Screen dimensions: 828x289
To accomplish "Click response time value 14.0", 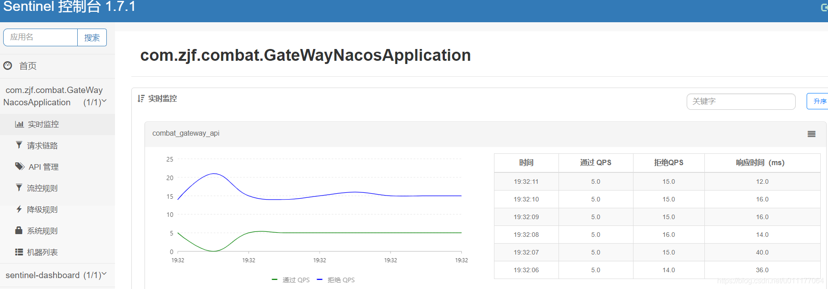I will click(x=762, y=235).
